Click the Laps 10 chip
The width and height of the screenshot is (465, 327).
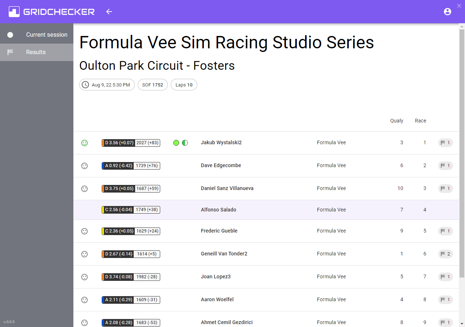(184, 85)
